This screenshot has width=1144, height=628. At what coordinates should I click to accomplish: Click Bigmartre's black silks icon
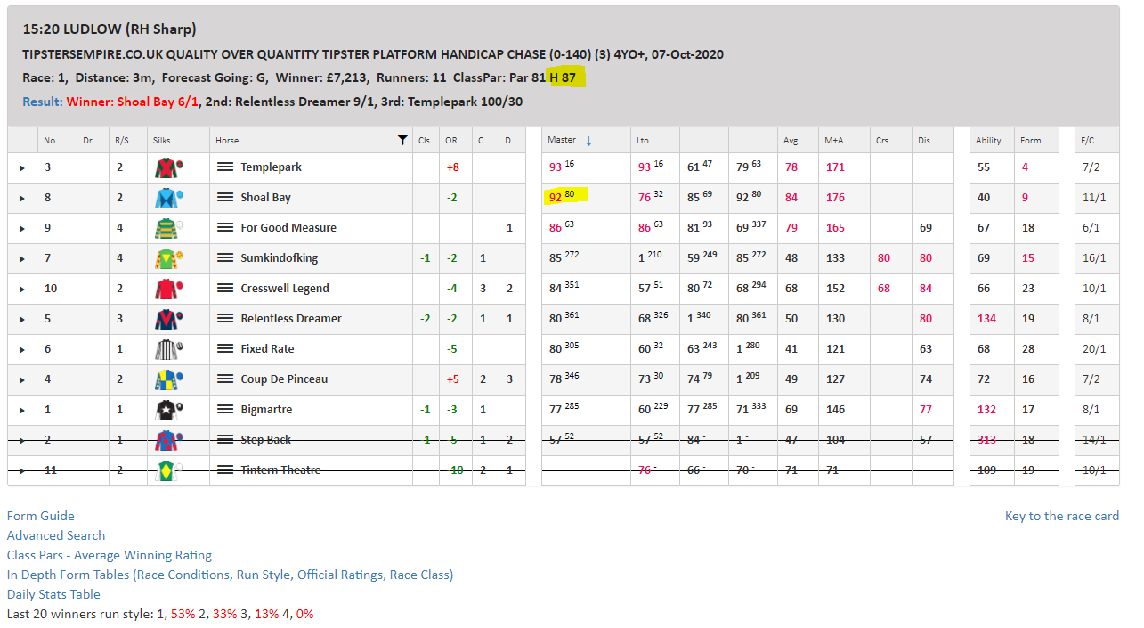167,410
